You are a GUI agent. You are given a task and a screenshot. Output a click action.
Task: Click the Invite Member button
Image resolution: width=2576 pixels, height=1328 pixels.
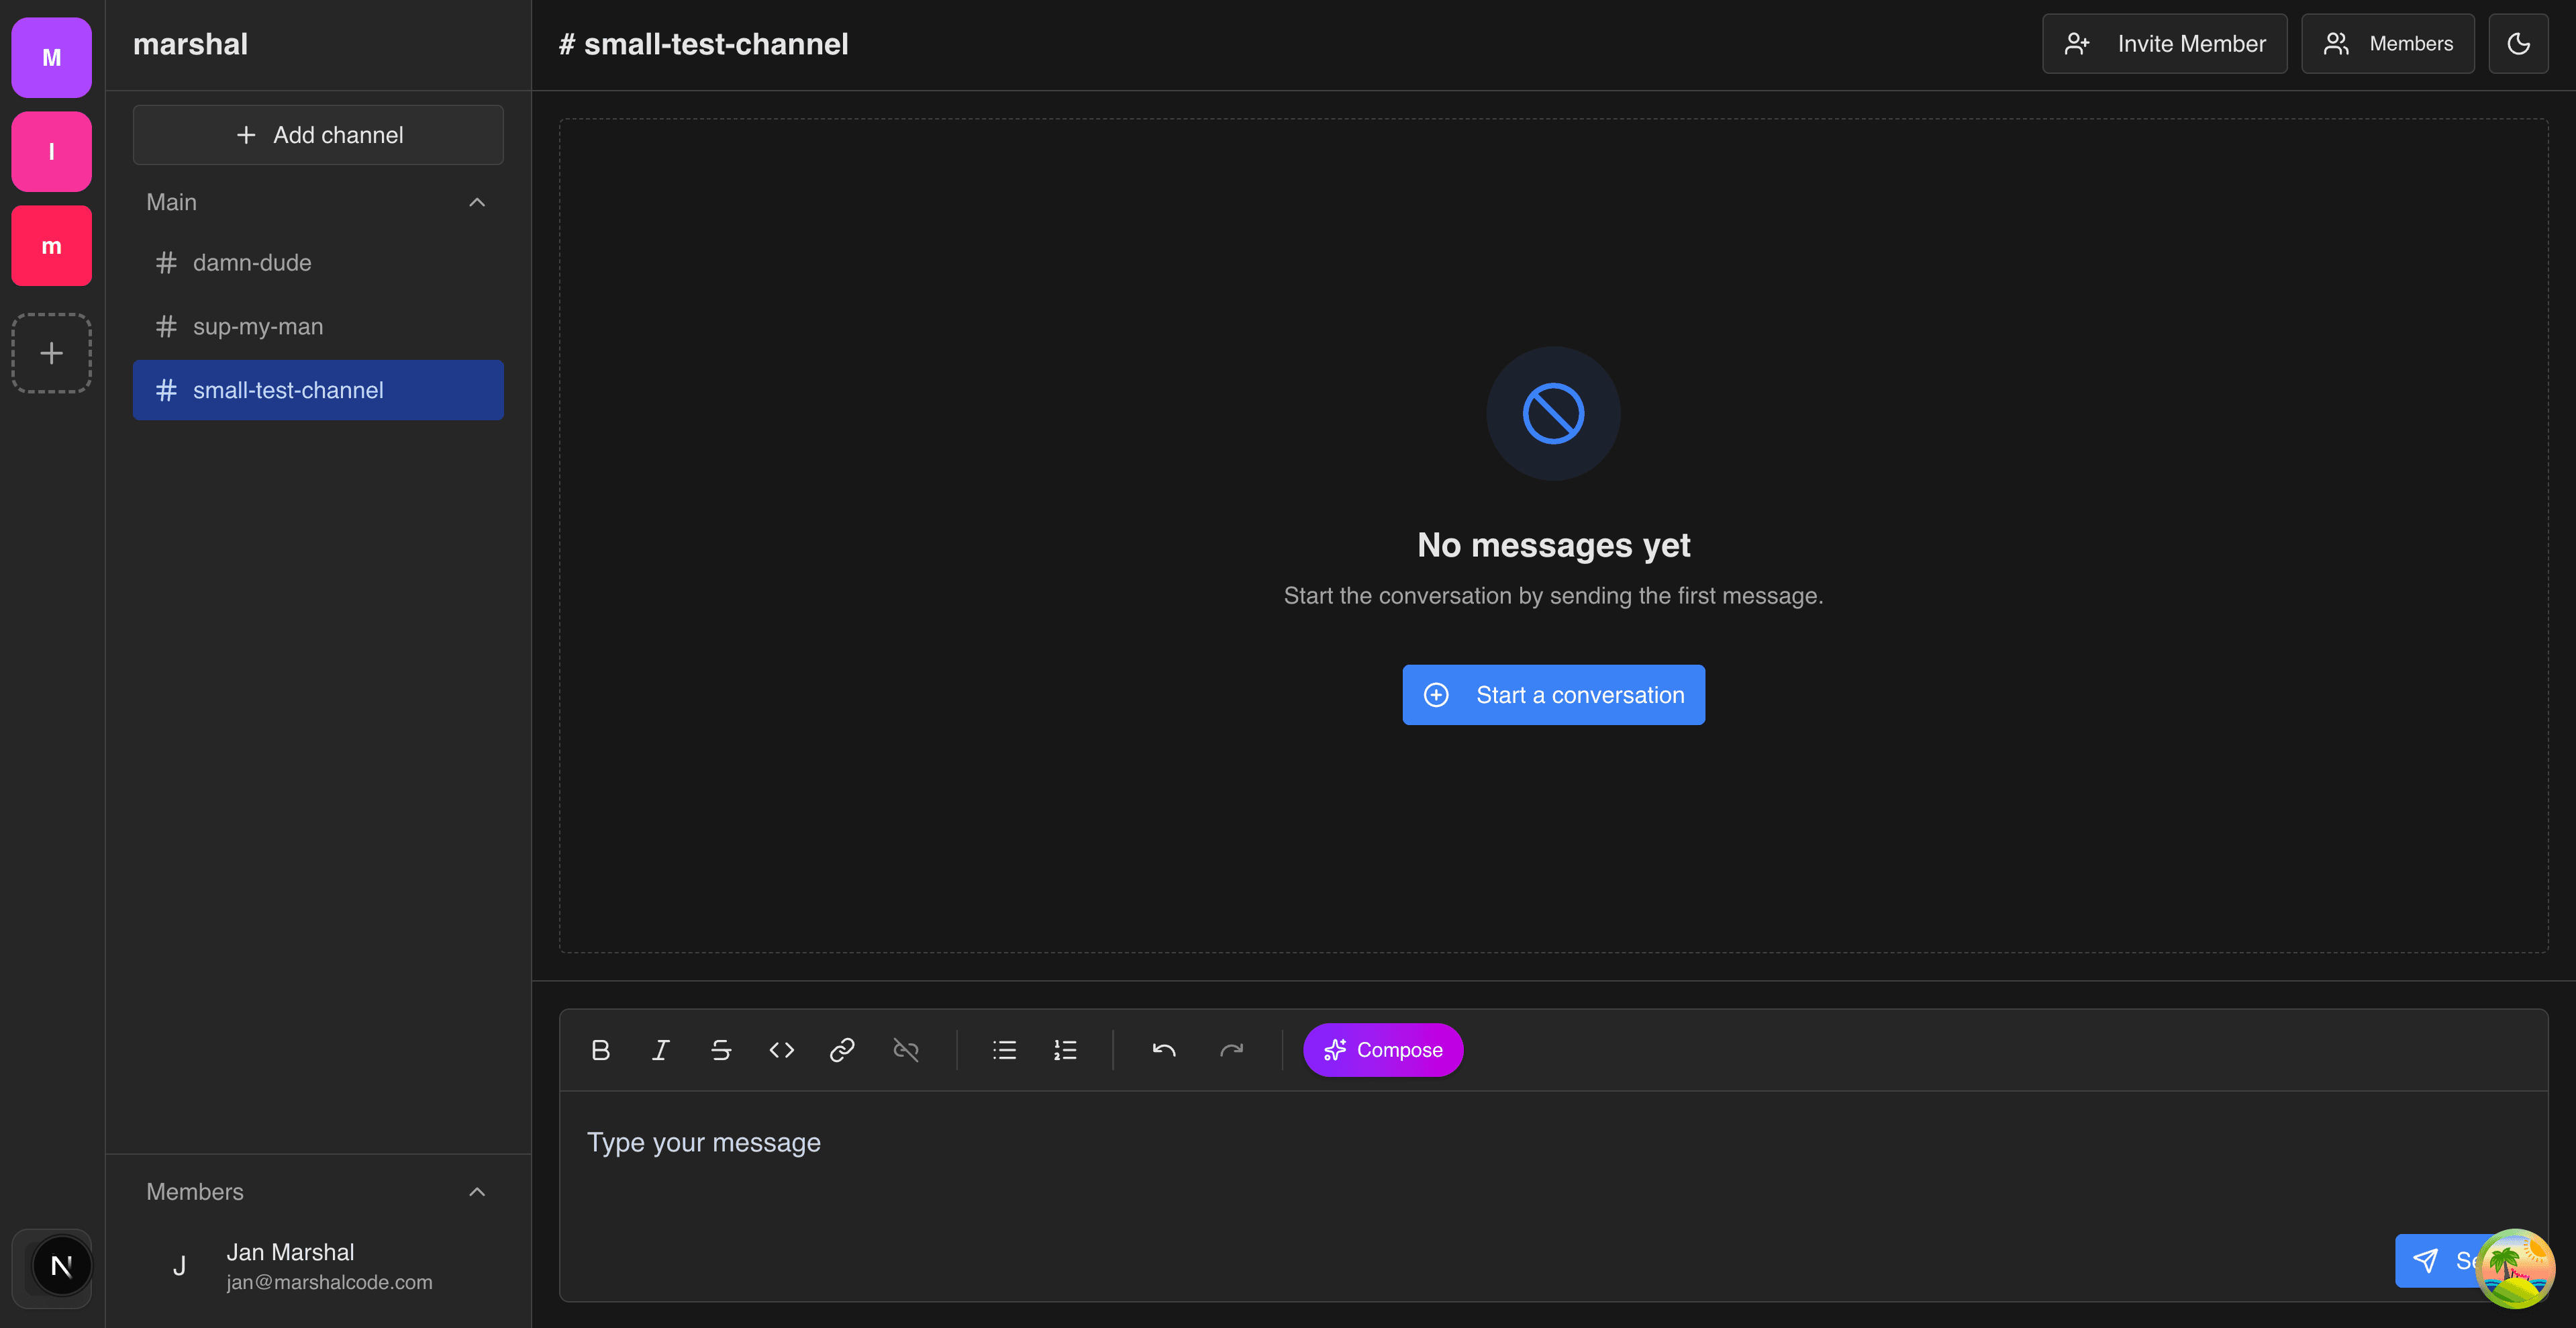tap(2164, 43)
